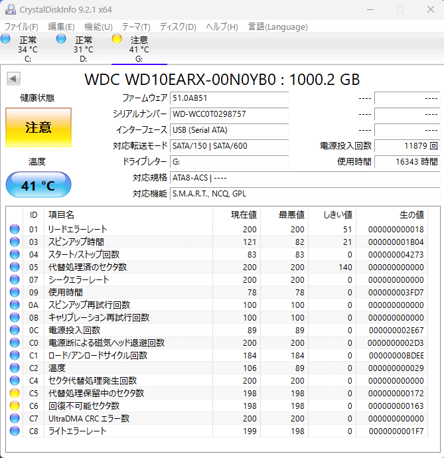The height and width of the screenshot is (458, 444).
Task: Click the ID column header
Action: click(34, 215)
